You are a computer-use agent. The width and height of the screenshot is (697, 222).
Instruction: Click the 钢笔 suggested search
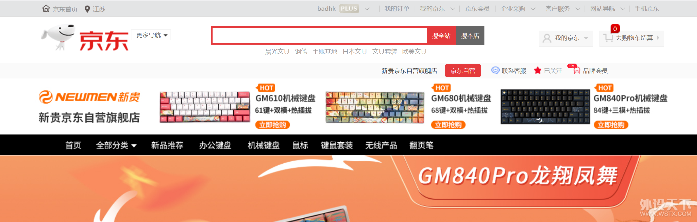(x=301, y=52)
